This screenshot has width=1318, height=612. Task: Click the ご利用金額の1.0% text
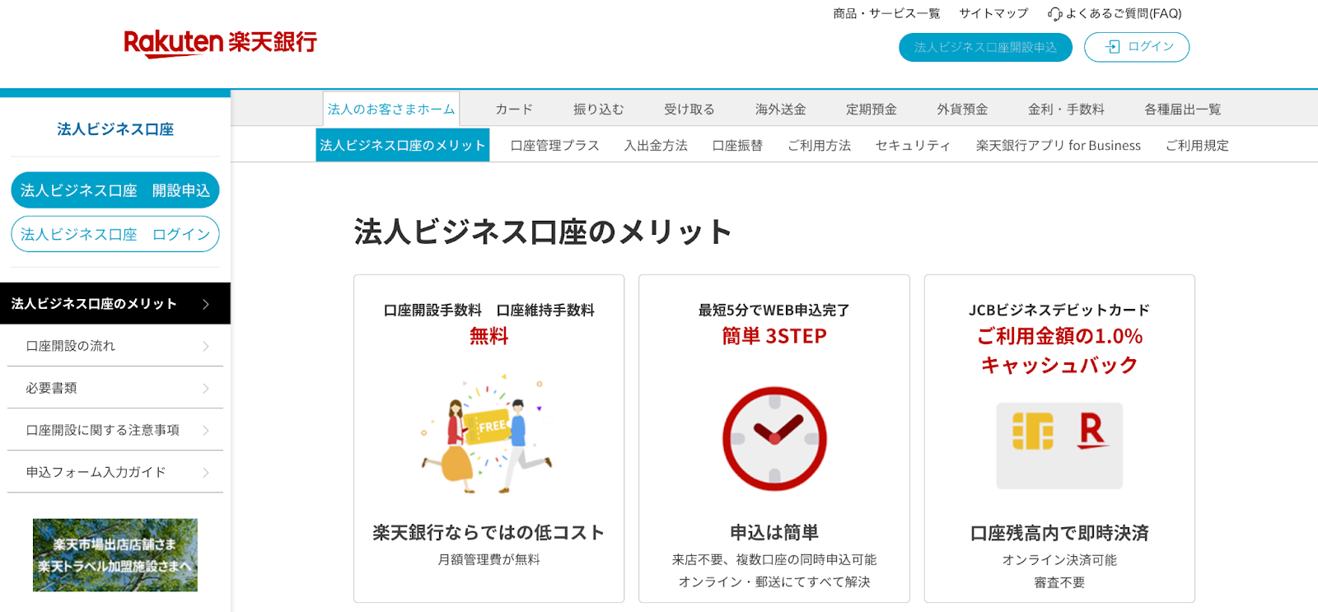1060,336
